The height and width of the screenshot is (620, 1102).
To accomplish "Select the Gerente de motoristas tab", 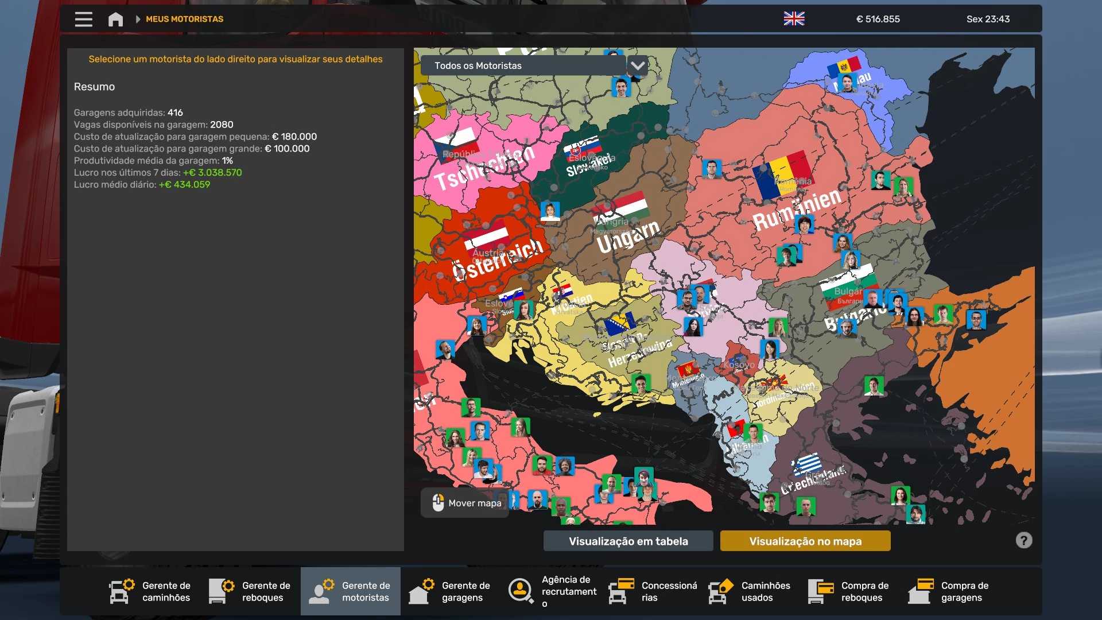I will [x=351, y=591].
